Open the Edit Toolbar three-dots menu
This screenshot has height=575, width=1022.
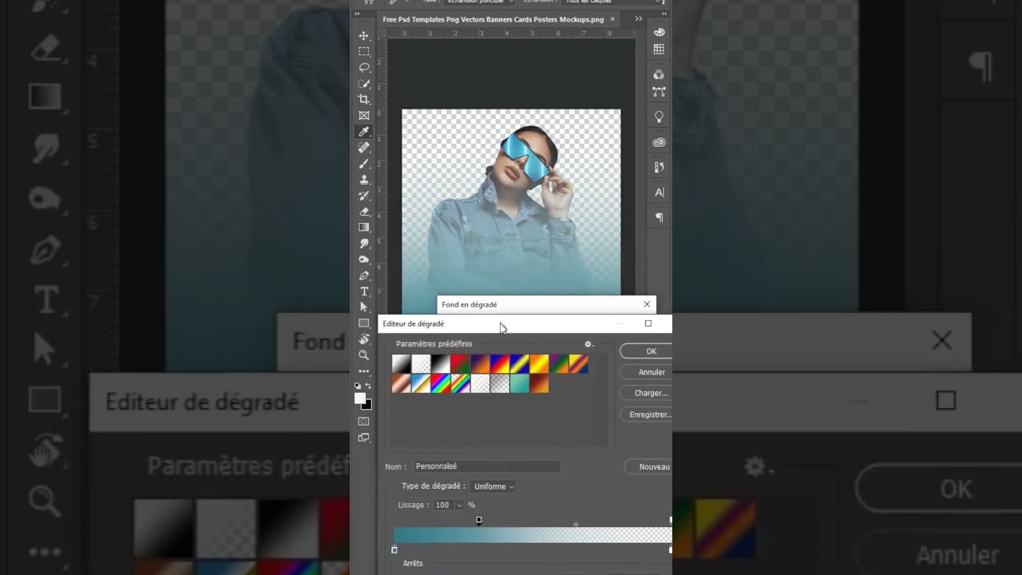coord(364,371)
